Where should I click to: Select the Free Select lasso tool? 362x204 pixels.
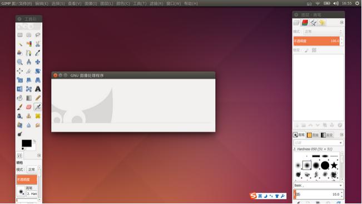(x=38, y=35)
